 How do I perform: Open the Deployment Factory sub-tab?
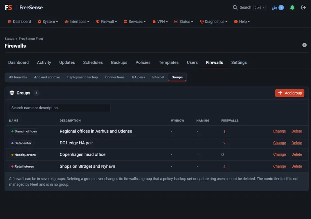click(x=82, y=77)
